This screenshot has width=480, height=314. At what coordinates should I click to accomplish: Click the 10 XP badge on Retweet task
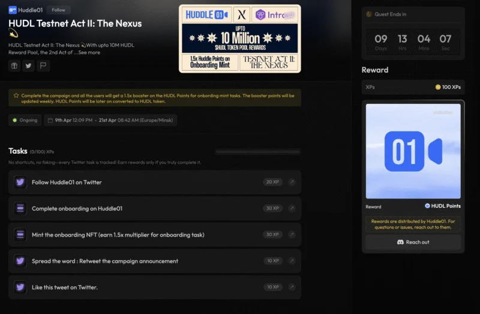coord(273,261)
